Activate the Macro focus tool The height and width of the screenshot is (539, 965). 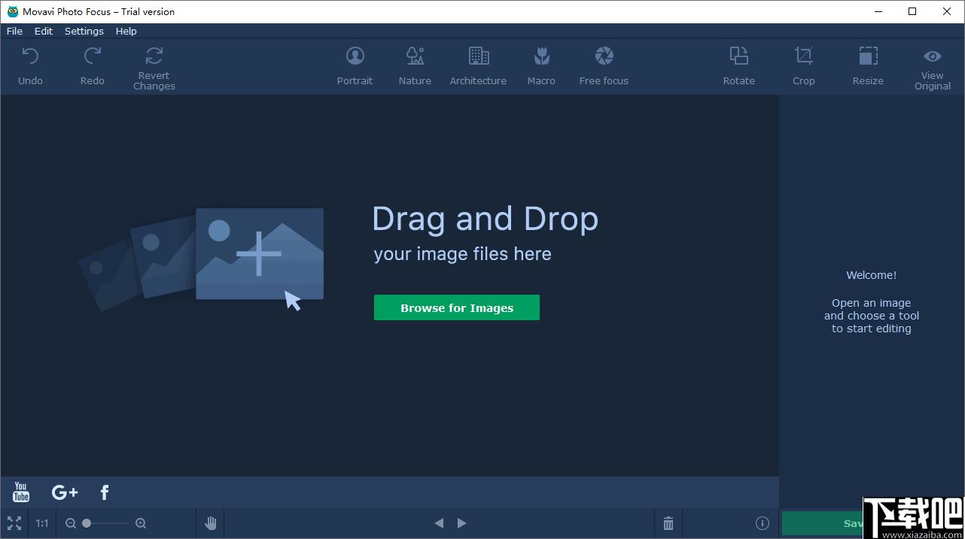pos(541,66)
